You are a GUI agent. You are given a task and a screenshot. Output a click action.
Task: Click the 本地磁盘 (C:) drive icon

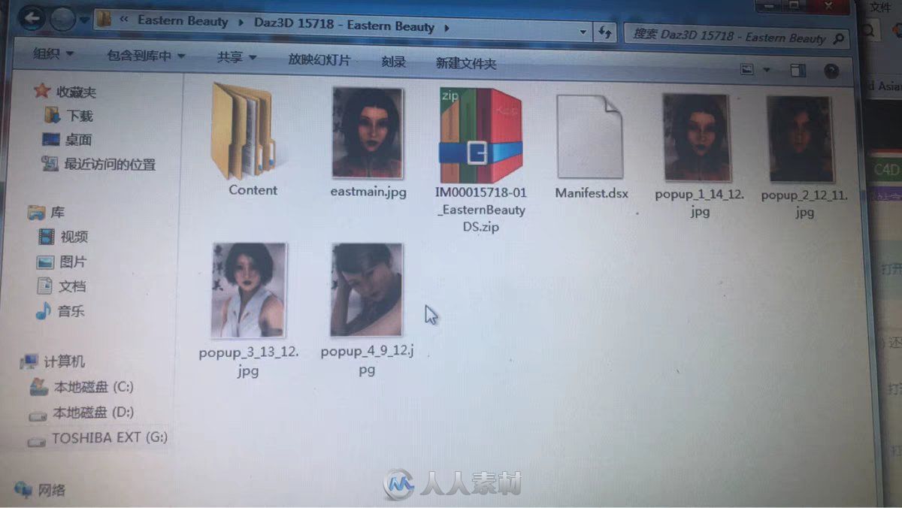pos(38,387)
